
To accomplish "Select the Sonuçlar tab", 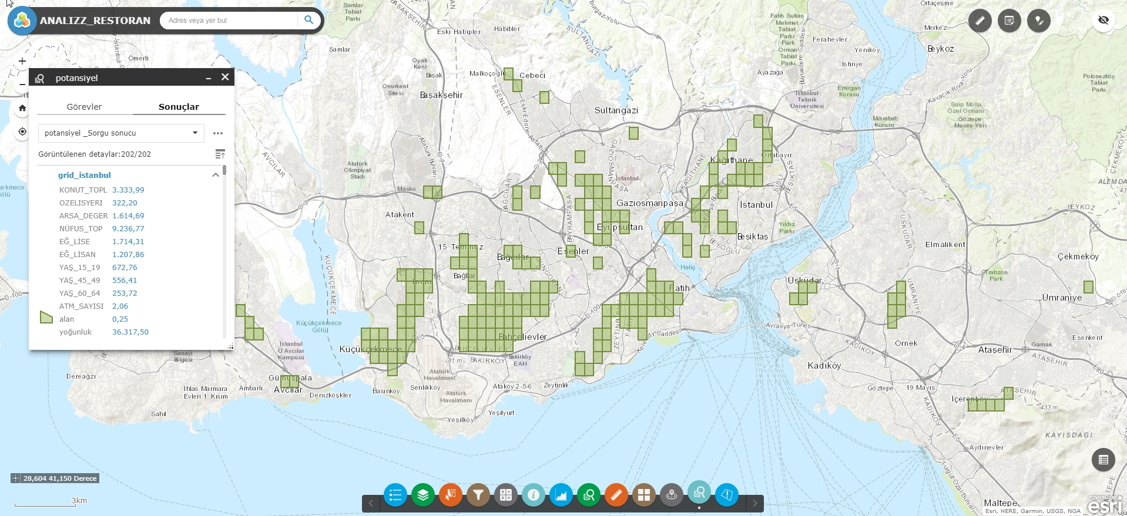I will [179, 107].
